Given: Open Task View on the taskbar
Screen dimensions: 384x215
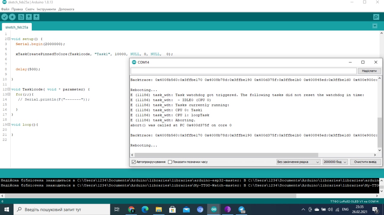Looking at the screenshot, I should (117, 209).
